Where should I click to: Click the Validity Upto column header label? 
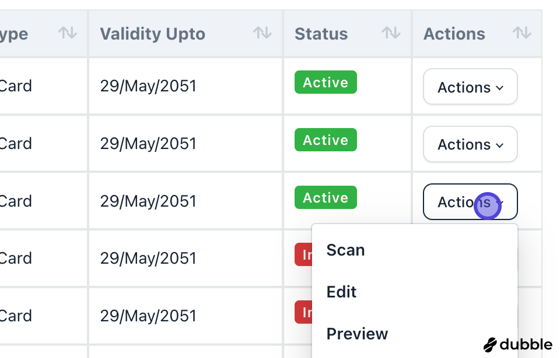coord(152,34)
